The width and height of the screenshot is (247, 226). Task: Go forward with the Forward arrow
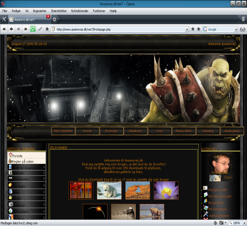tap(19, 29)
